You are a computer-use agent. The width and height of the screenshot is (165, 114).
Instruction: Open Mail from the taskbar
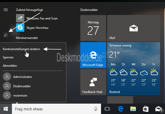[x=159, y=109]
